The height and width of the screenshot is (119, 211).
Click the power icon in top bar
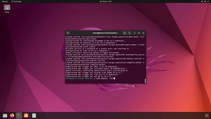click(x=208, y=1)
